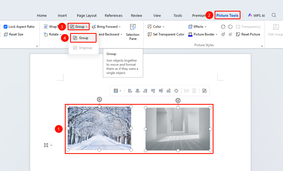
Task: Switch to the Insert tab
Action: [62, 16]
